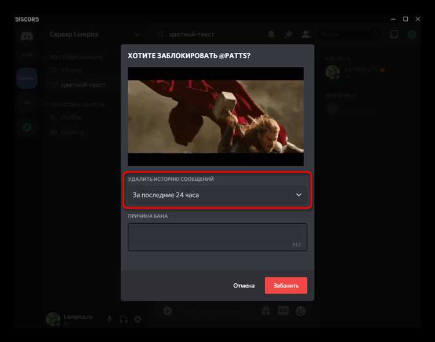Open the Discord home icon
Image resolution: width=435 pixels, height=342 pixels.
coord(27,36)
